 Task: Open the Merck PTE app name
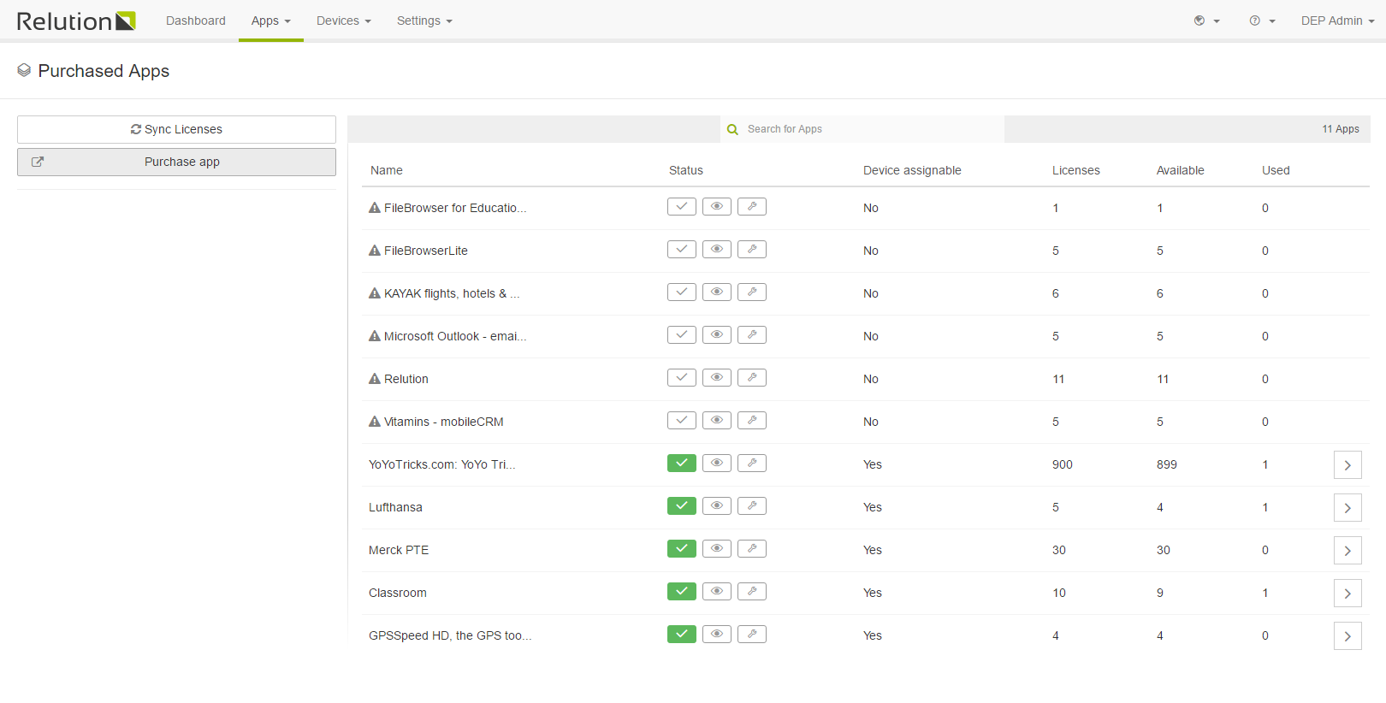tap(399, 550)
